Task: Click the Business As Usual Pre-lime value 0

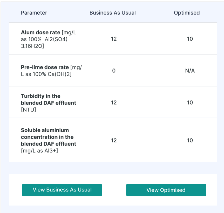Action: pos(114,71)
